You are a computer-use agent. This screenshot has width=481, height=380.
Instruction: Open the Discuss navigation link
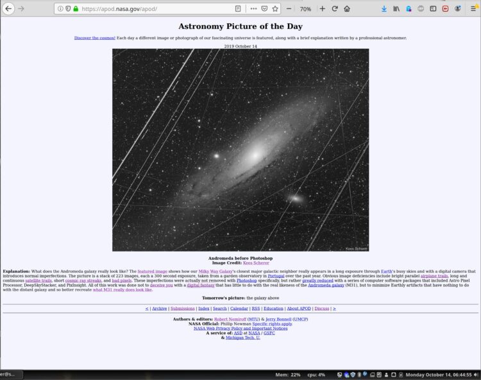coord(322,309)
